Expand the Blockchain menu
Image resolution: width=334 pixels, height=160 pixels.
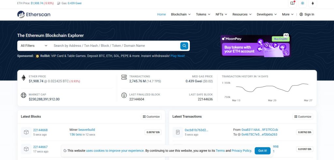181,14
